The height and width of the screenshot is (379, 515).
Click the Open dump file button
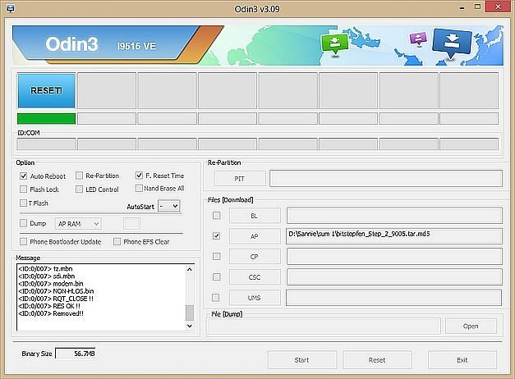(x=471, y=326)
